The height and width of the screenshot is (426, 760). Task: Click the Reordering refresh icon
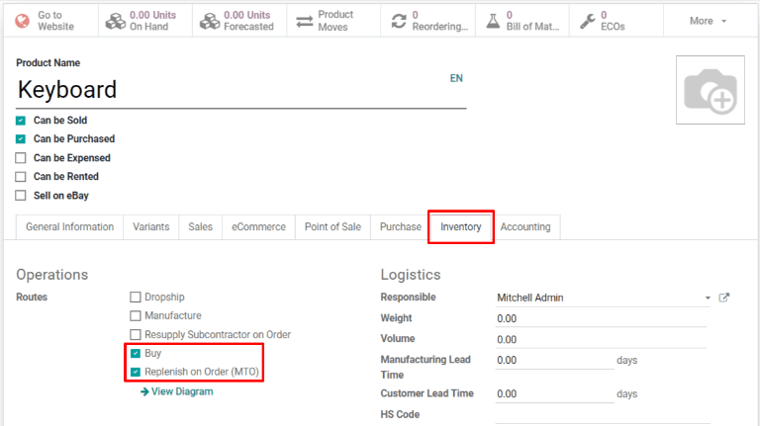point(398,21)
